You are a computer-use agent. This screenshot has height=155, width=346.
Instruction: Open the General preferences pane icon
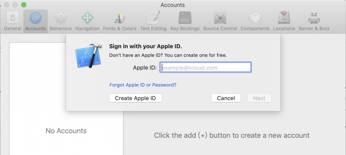click(x=13, y=18)
